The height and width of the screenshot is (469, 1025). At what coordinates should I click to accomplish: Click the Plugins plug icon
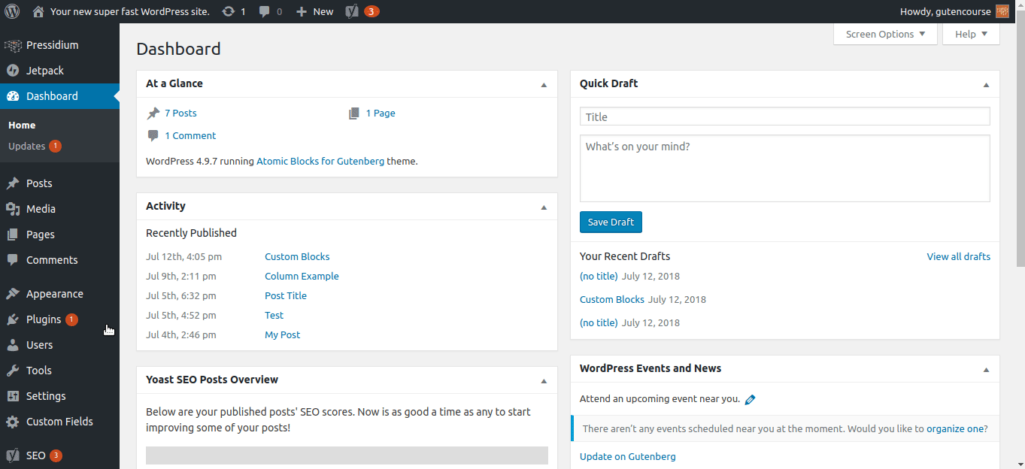click(x=13, y=319)
